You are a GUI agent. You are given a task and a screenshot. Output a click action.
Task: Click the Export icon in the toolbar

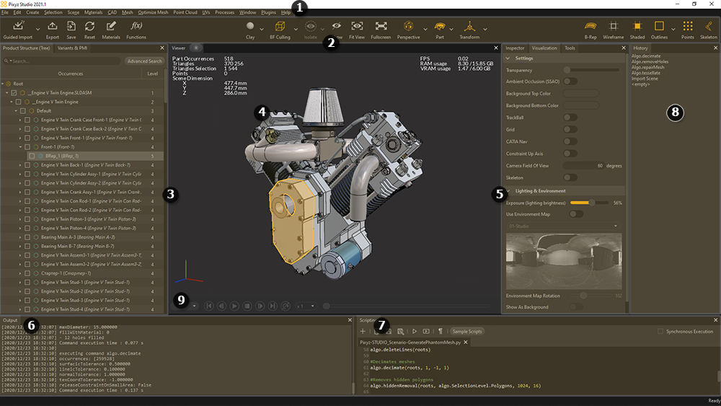click(x=53, y=26)
